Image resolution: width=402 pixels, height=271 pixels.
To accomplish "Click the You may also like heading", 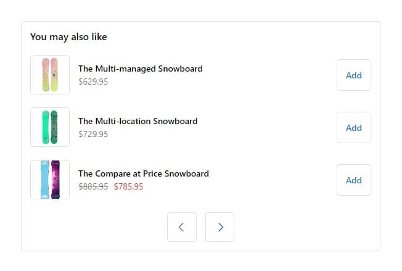I will (x=68, y=36).
